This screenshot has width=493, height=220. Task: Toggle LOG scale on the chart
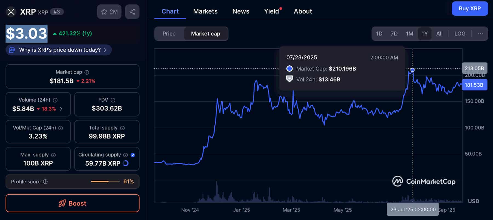pos(460,34)
